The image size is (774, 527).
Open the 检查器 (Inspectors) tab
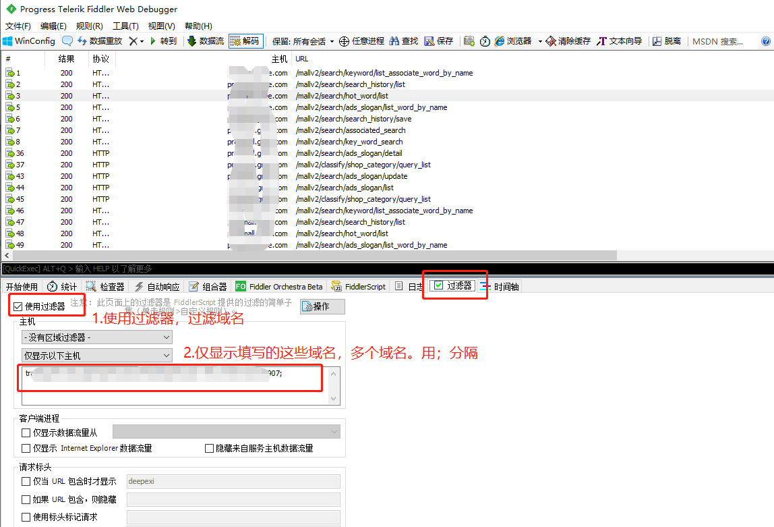click(x=105, y=287)
